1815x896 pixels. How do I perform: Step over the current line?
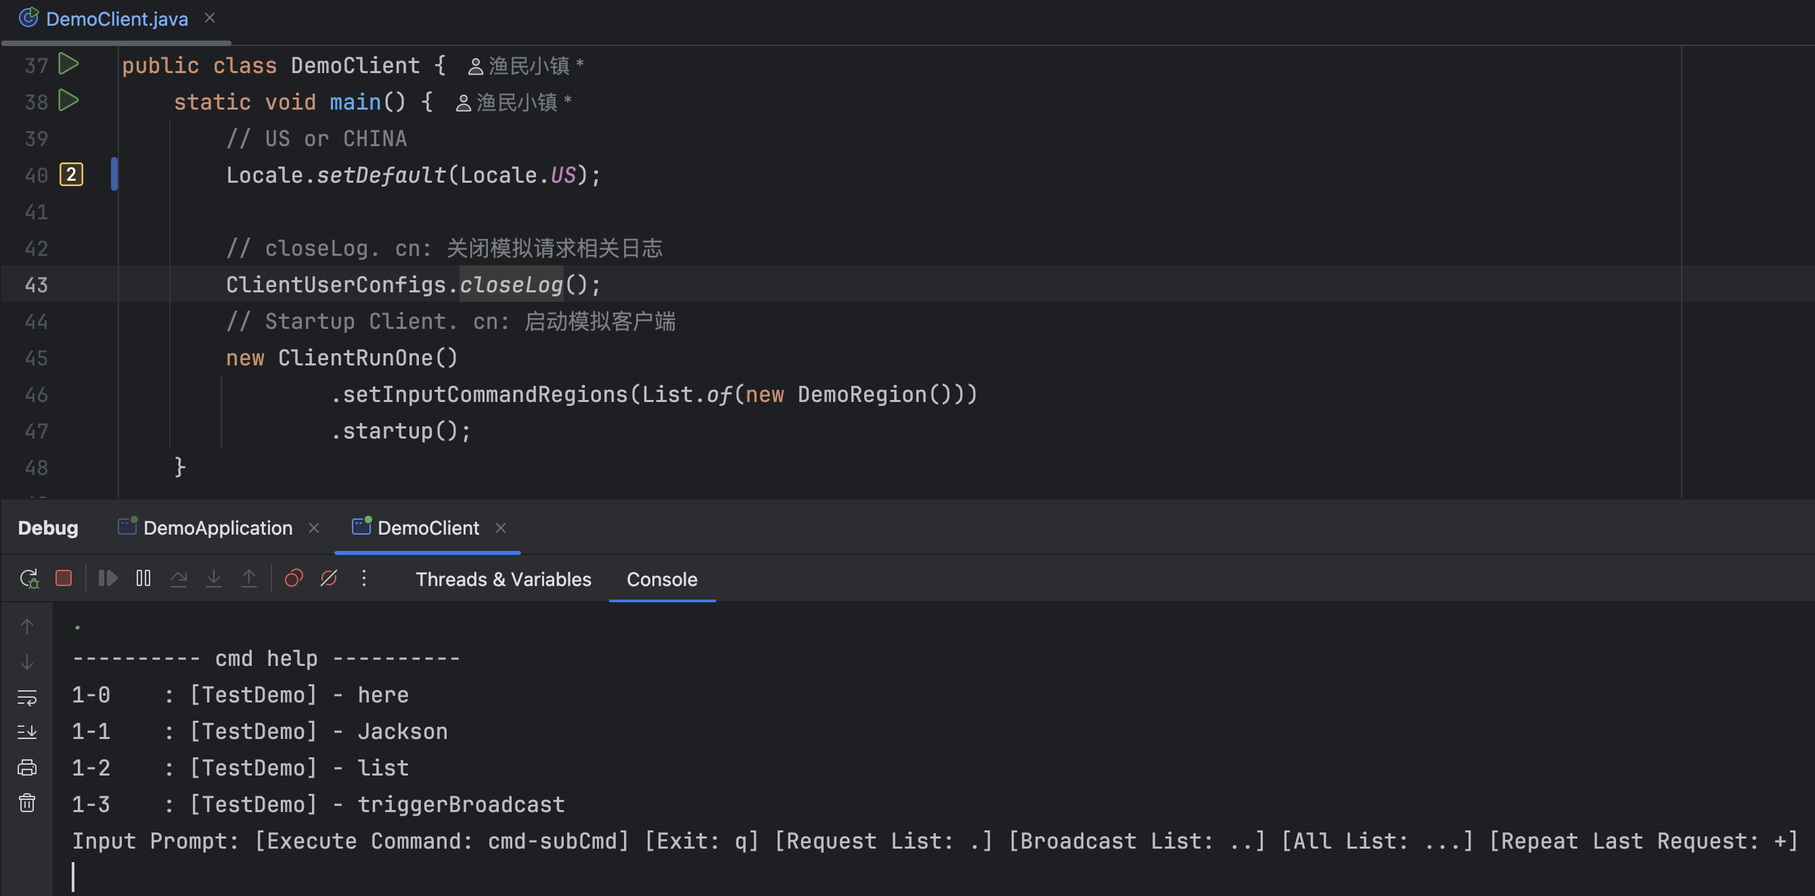pos(179,578)
